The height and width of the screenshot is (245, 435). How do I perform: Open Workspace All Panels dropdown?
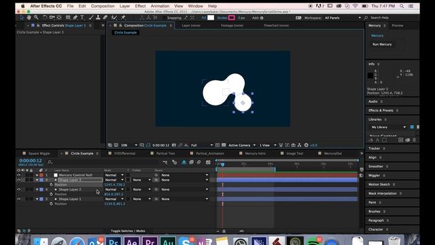pyautogui.click(x=343, y=18)
